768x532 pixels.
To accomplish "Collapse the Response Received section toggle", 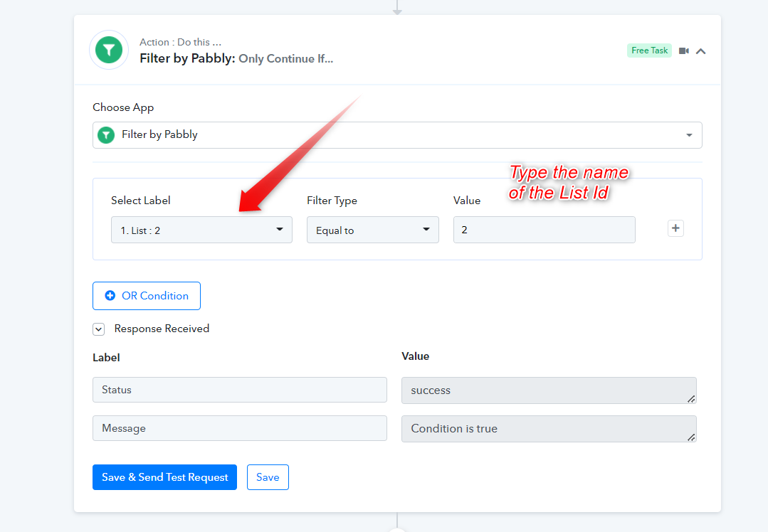I will (x=98, y=329).
